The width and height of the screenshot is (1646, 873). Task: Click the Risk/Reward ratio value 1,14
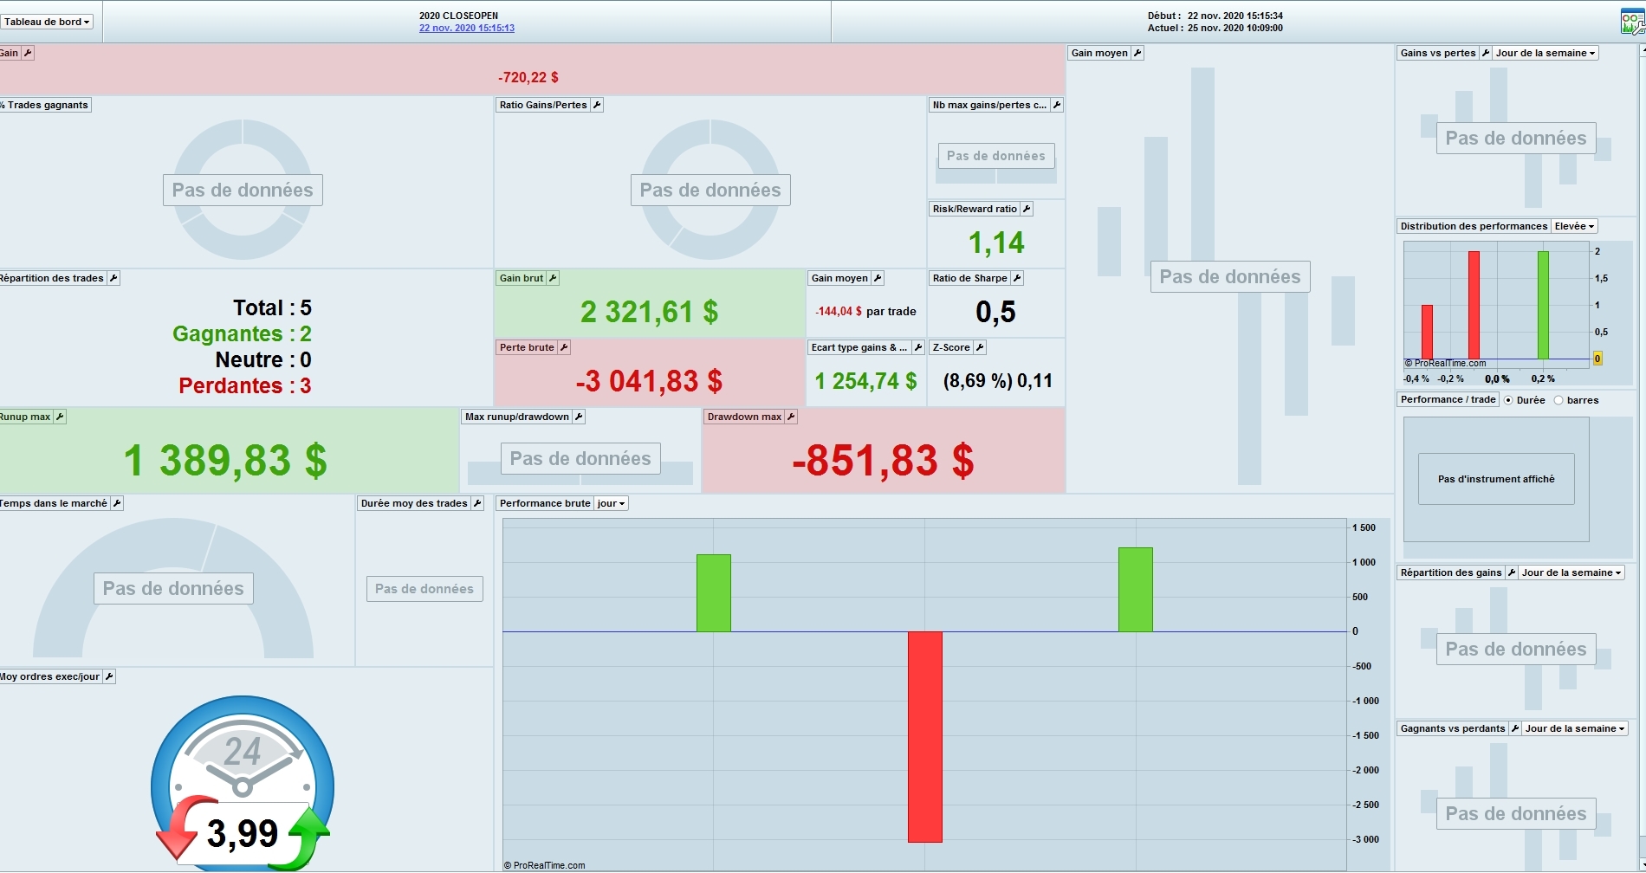point(996,242)
